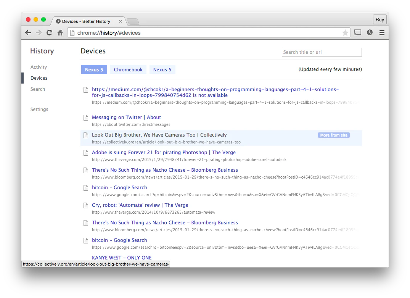Click the page icon beside Adobe is suing Forever 21
This screenshot has height=298, width=410.
click(86, 153)
